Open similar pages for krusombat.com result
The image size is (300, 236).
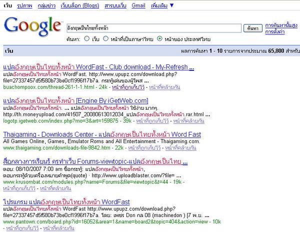click(55, 189)
